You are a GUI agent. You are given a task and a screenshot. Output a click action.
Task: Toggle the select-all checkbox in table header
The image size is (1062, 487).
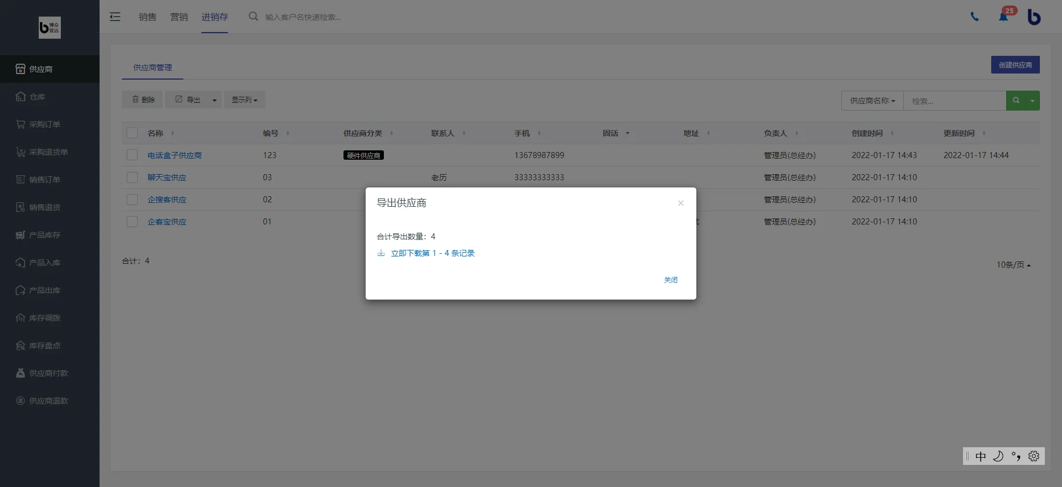pos(132,133)
